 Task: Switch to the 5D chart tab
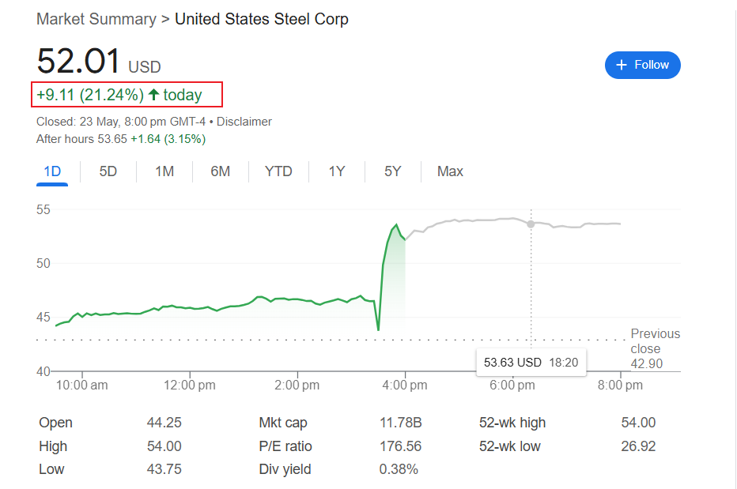[108, 171]
